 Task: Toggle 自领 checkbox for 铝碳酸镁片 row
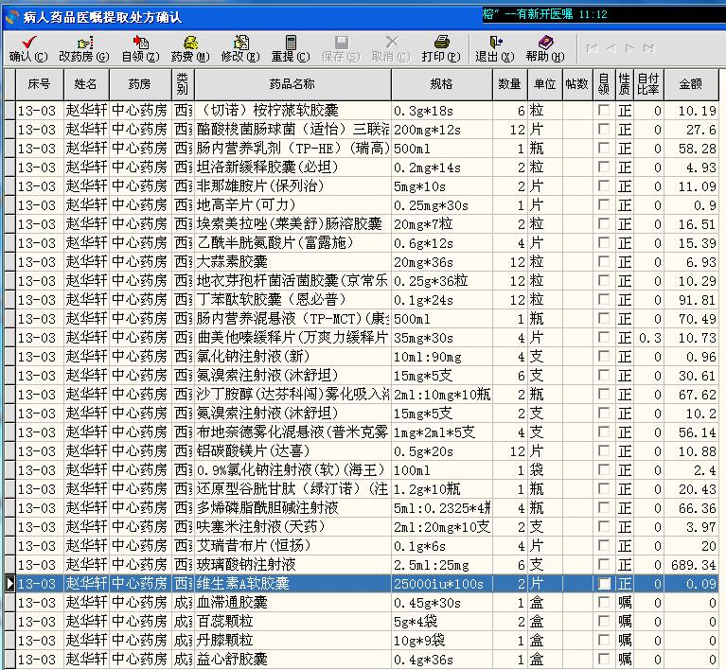(x=604, y=450)
